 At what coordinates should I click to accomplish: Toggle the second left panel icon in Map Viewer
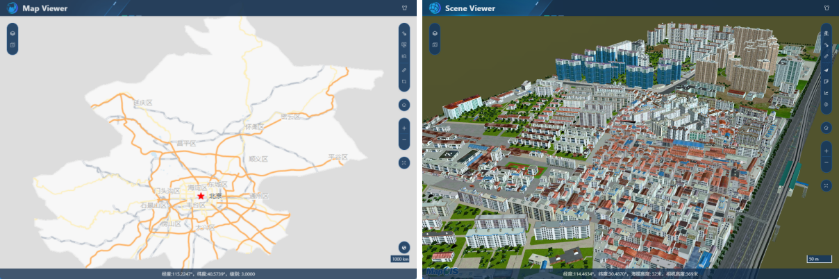13,46
